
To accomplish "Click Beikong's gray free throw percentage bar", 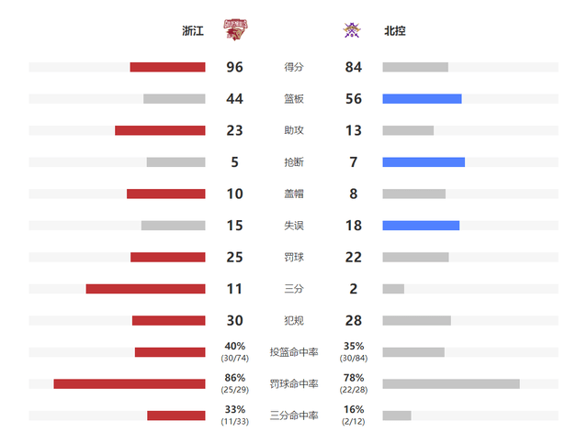I will pos(451,383).
